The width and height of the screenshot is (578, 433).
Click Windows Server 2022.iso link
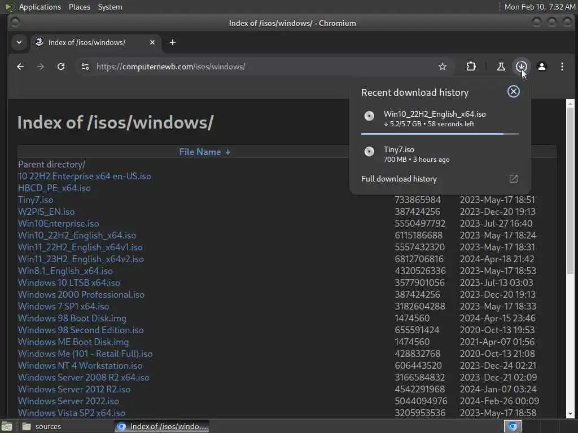[68, 401]
